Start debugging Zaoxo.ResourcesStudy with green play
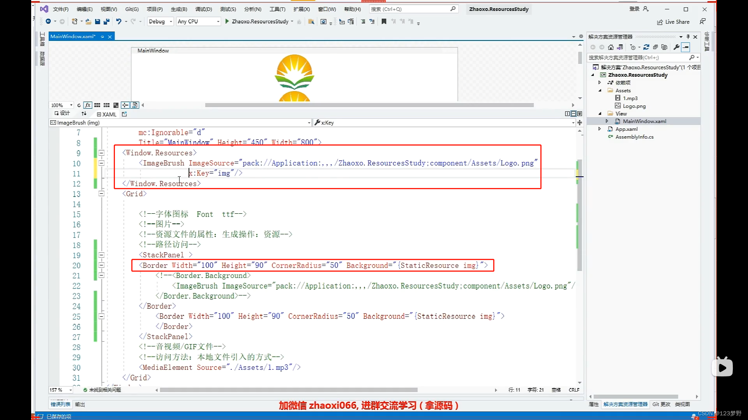This screenshot has height=420, width=748. click(227, 22)
